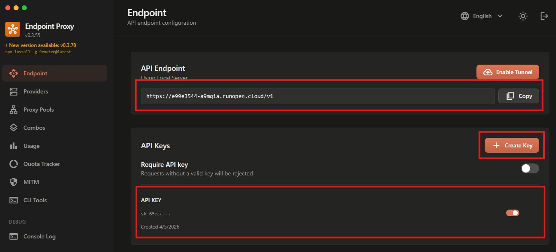
Task: Select the MITM shield icon
Action: tap(14, 182)
